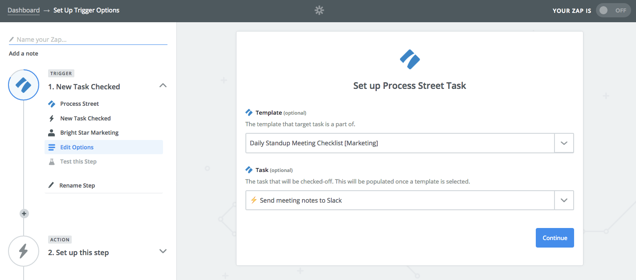This screenshot has height=280, width=636.
Task: Select the Bright Star Marketing account step
Action: [x=90, y=132]
